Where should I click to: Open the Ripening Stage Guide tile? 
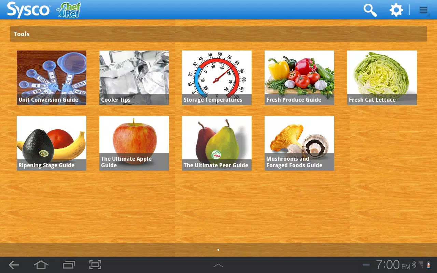tap(52, 143)
